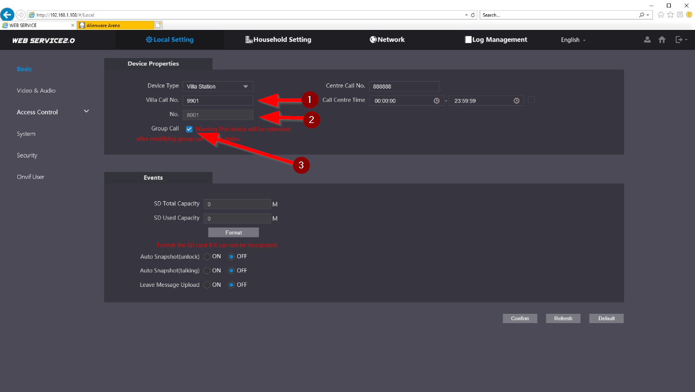Set Auto Snapshot(talking) to ON

[207, 271]
